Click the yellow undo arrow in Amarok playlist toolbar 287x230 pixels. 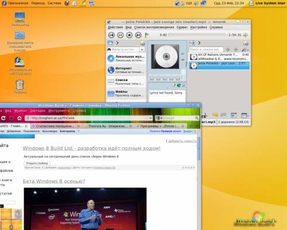[x=215, y=115]
